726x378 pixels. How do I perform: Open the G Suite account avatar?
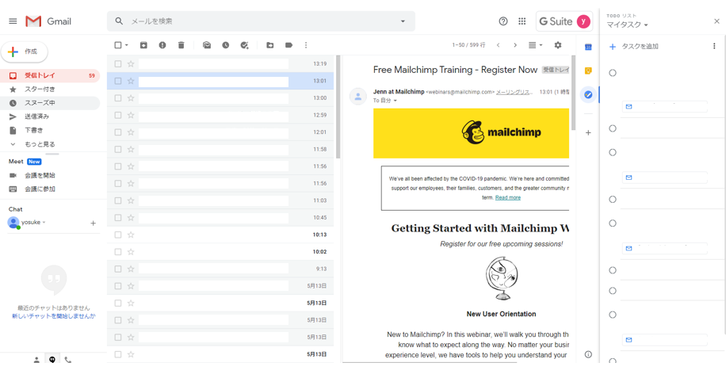click(x=583, y=21)
